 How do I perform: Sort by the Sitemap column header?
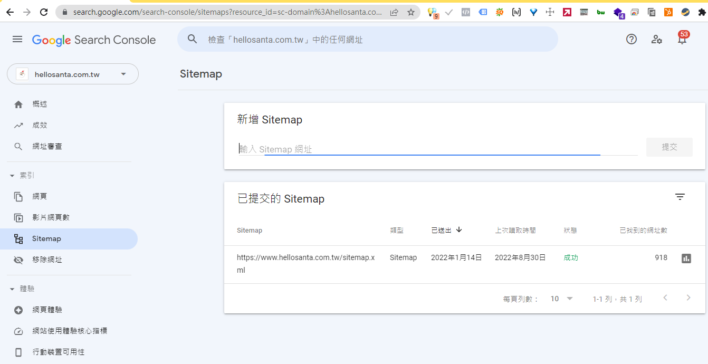coord(250,231)
